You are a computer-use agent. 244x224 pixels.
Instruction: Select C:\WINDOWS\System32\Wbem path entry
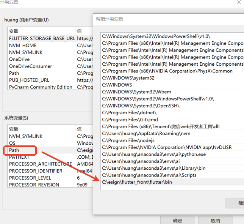click(172, 92)
